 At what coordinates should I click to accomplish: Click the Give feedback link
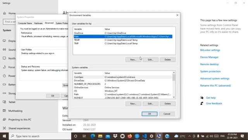(x=214, y=103)
